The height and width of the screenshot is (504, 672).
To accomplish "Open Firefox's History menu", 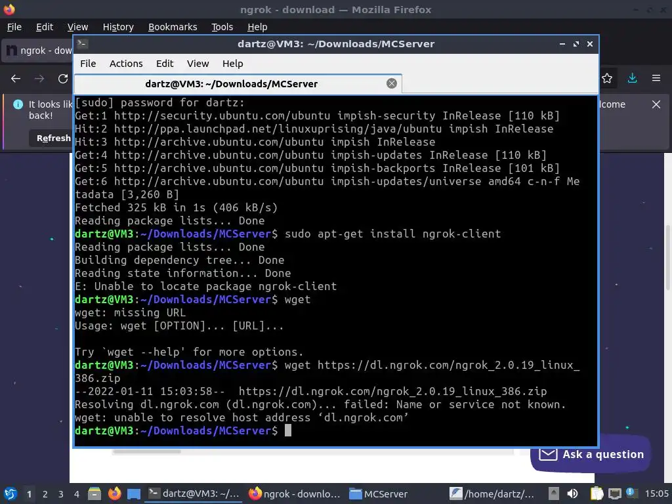I will (x=118, y=27).
